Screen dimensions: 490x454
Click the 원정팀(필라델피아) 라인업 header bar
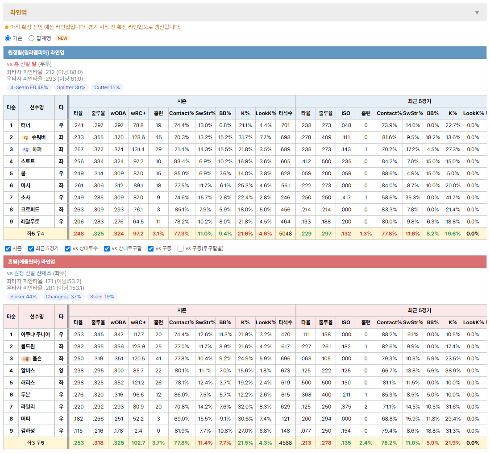(x=245, y=53)
